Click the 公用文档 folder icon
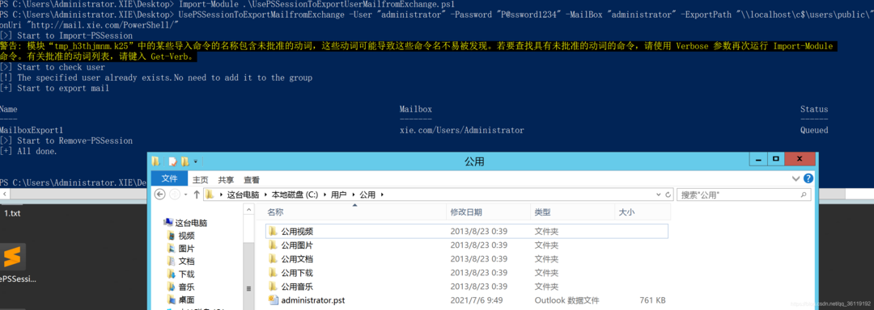This screenshot has width=874, height=310. (273, 259)
